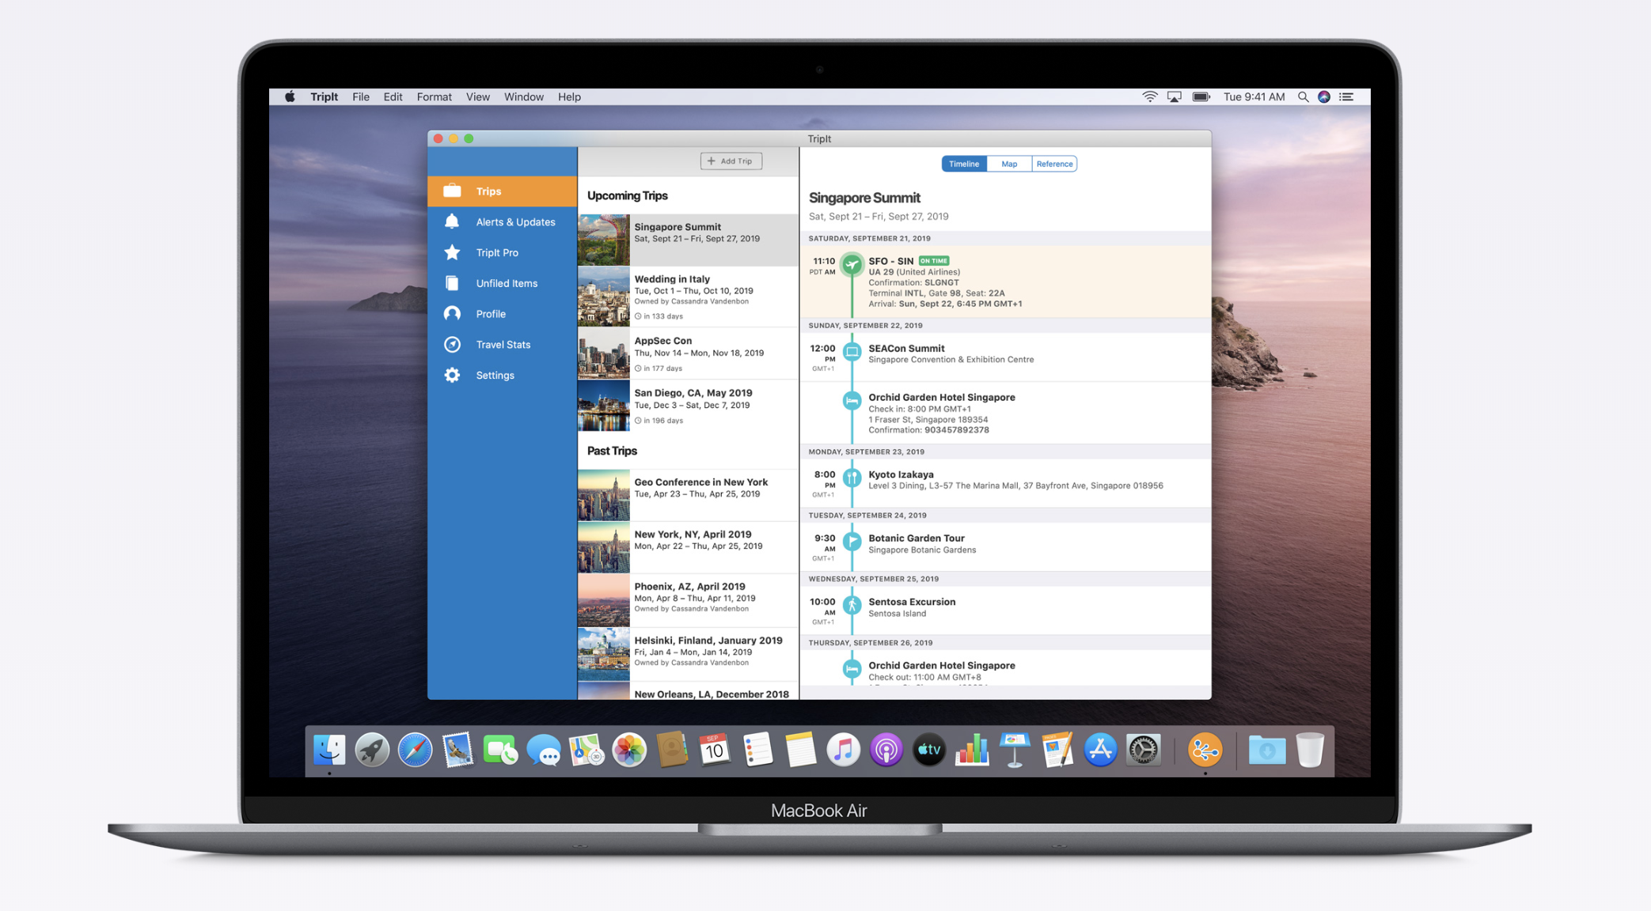Click the orange TripIt Dock icon
The width and height of the screenshot is (1651, 911).
coord(1205,750)
